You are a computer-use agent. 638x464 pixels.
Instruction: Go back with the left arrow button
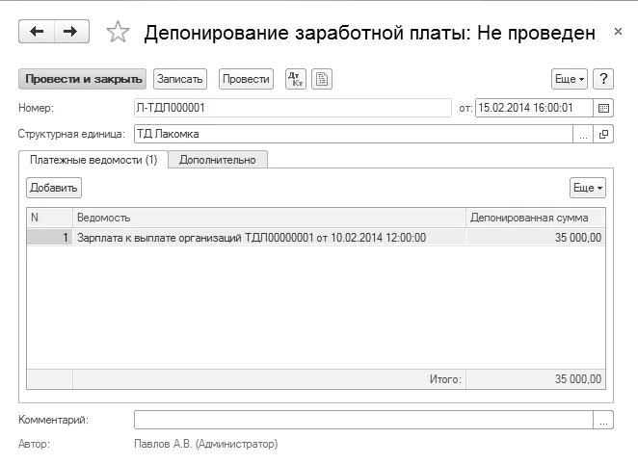37,31
